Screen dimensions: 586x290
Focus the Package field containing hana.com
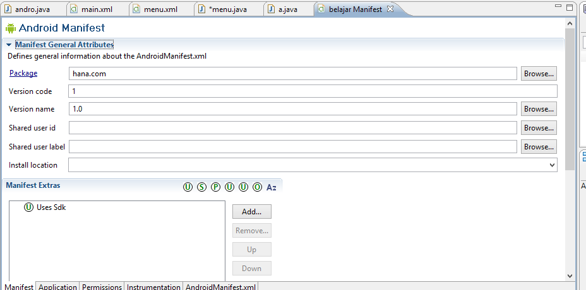click(292, 74)
